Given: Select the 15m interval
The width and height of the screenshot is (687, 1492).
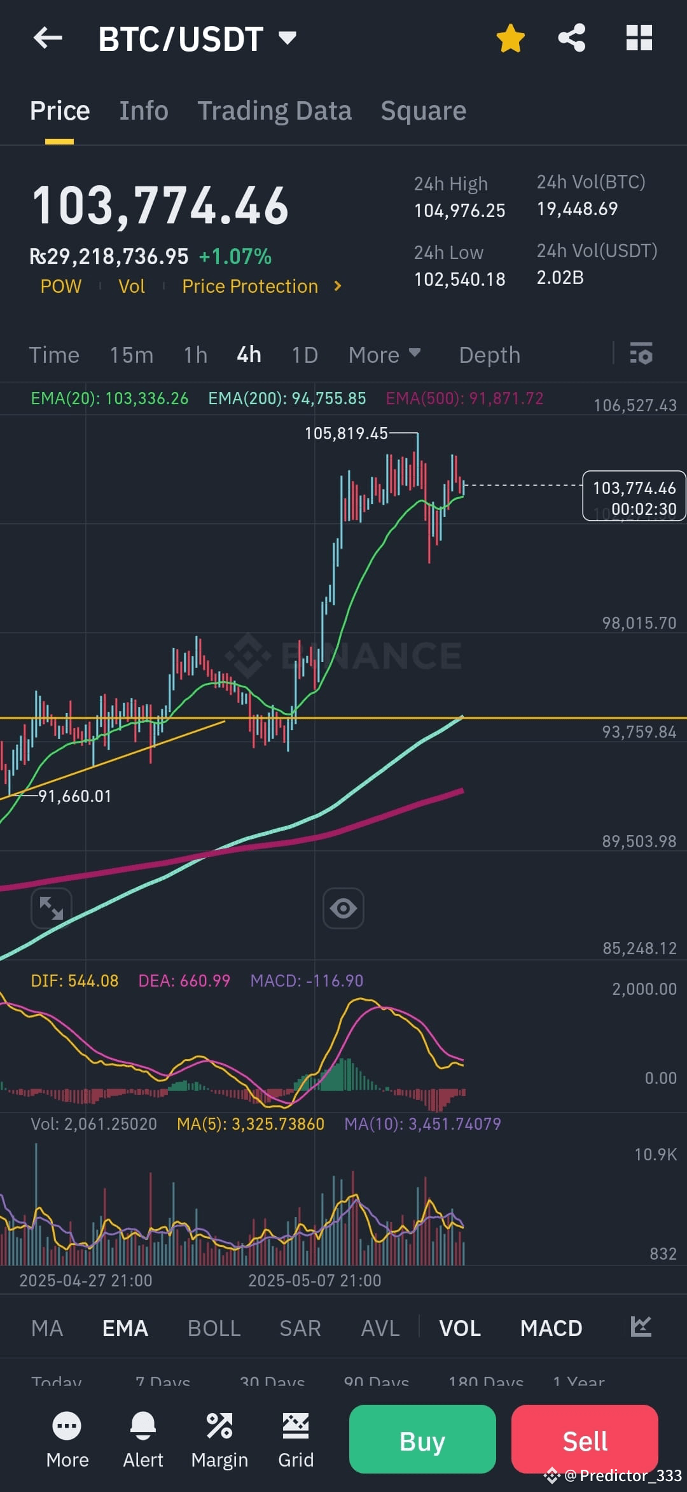Looking at the screenshot, I should pos(132,355).
